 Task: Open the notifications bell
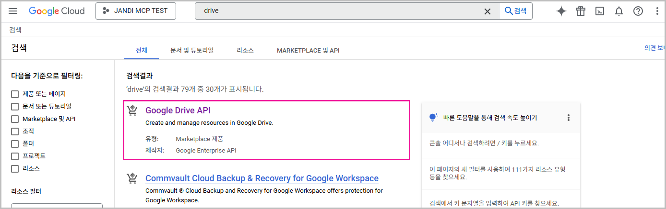[619, 11]
